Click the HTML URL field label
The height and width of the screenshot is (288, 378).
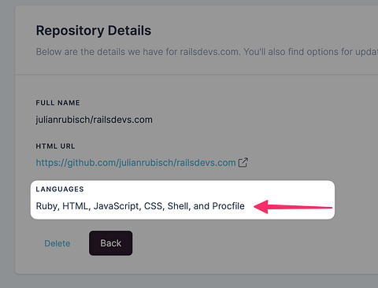point(55,146)
